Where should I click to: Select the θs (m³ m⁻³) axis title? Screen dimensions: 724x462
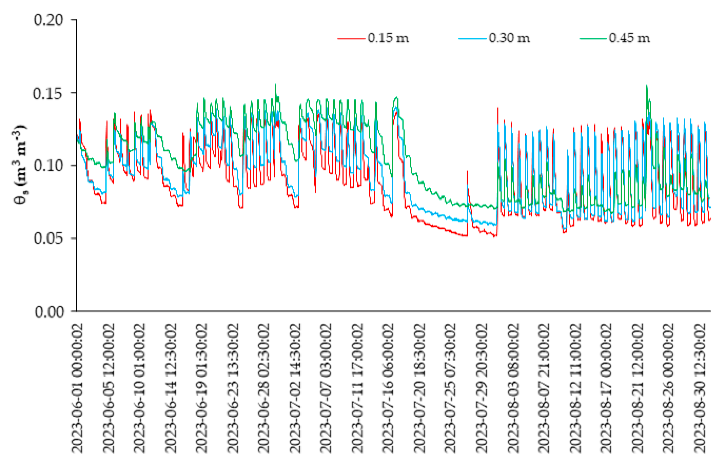20,164
